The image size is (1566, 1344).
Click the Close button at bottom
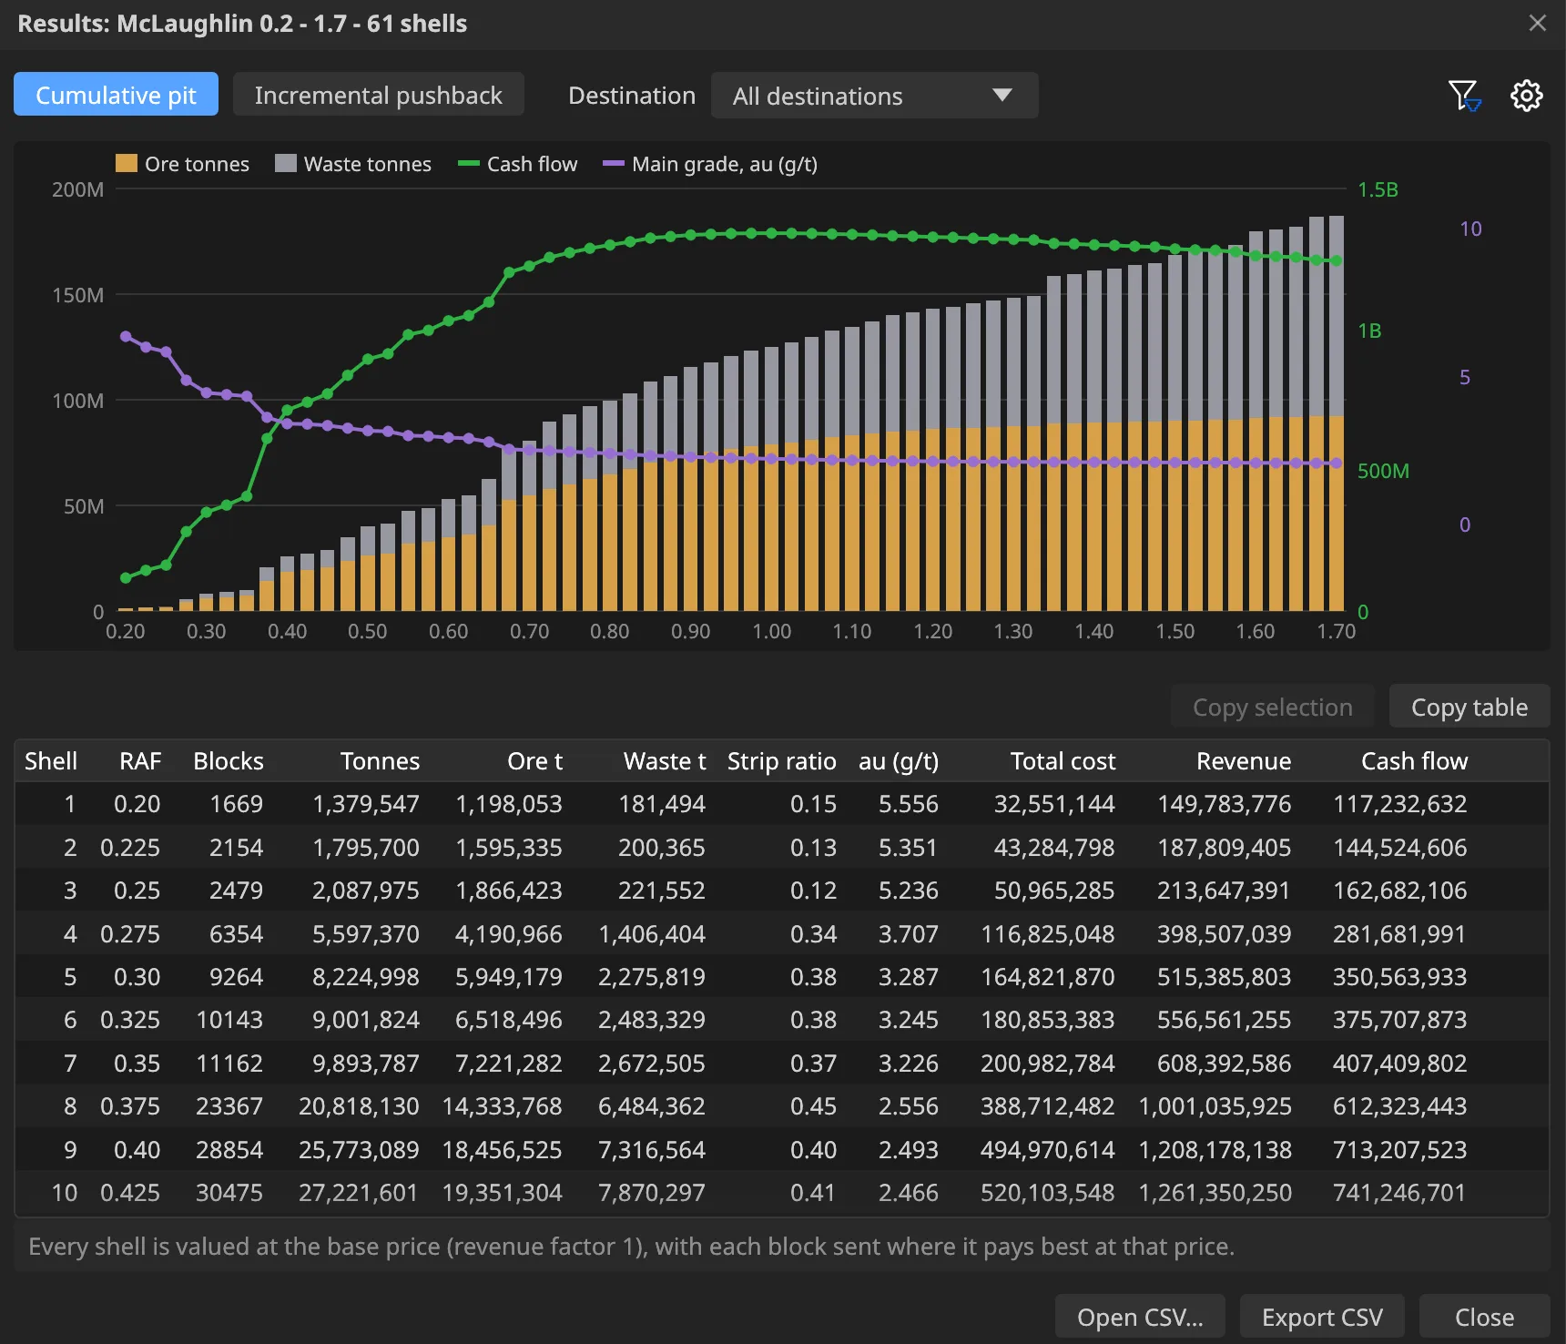point(1484,1317)
